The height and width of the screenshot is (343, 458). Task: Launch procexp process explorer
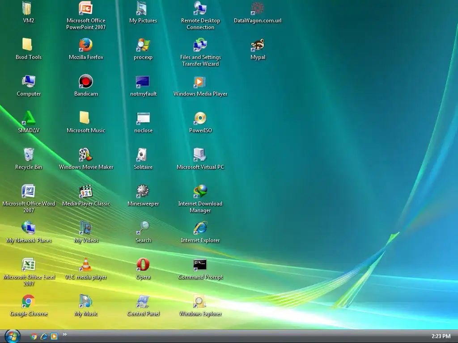pyautogui.click(x=143, y=45)
